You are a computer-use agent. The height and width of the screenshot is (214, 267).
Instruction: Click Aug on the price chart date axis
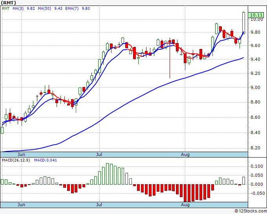[x=185, y=154]
